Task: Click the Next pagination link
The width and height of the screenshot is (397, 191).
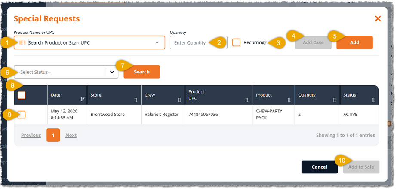Action: [71, 136]
